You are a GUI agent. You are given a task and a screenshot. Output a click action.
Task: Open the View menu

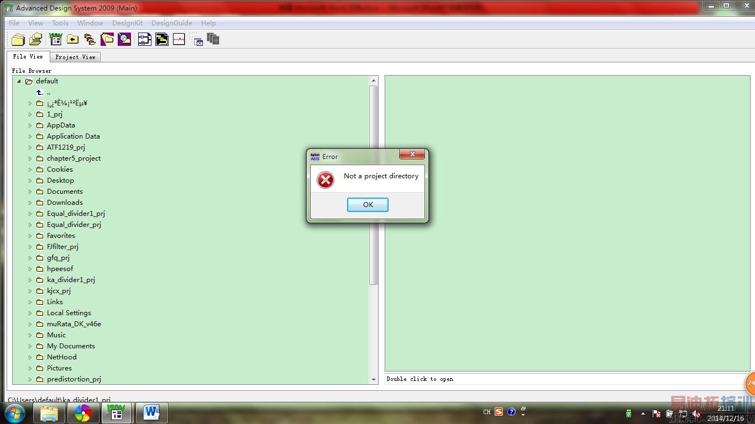pos(35,23)
